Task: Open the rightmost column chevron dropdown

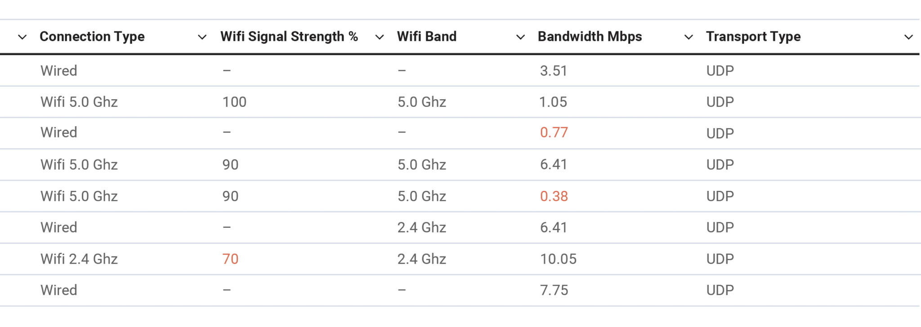Action: coord(908,37)
